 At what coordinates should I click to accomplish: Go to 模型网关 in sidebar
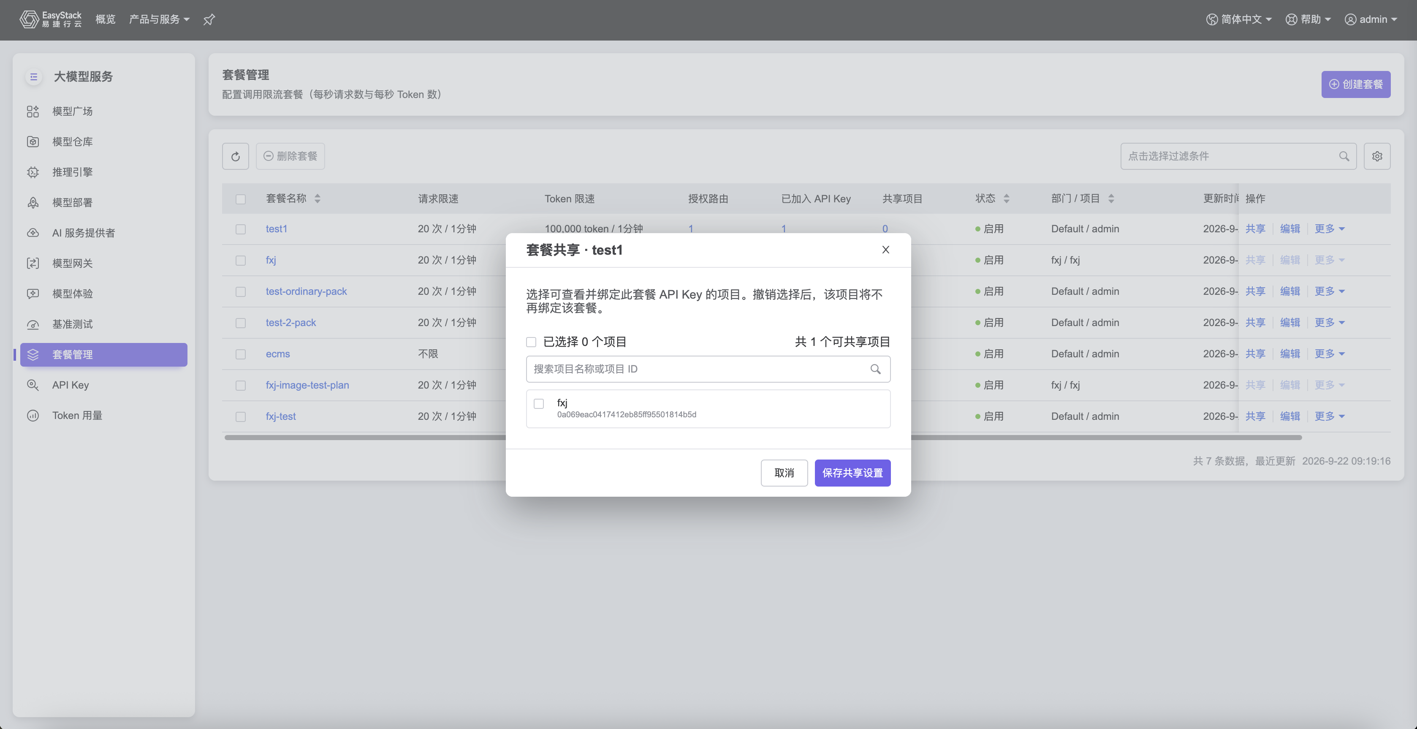[103, 263]
